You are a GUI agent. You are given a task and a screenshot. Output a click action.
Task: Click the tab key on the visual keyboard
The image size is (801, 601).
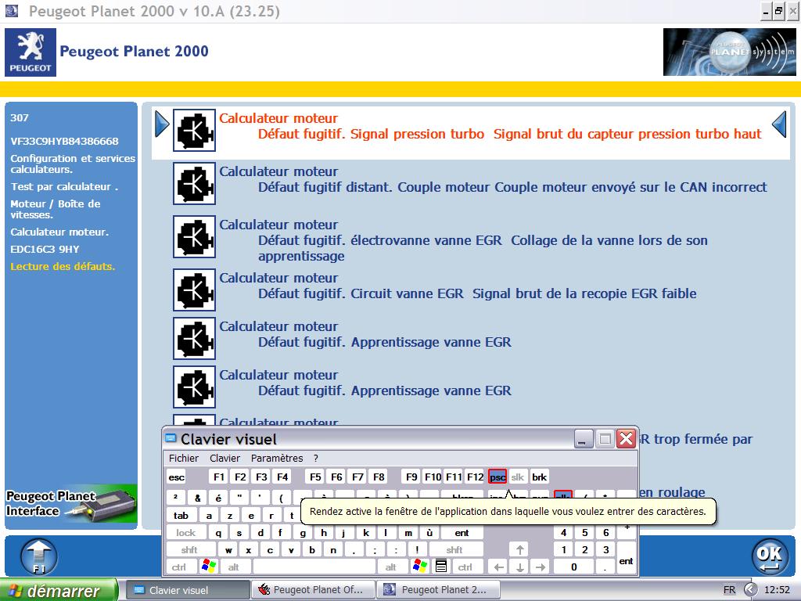181,516
